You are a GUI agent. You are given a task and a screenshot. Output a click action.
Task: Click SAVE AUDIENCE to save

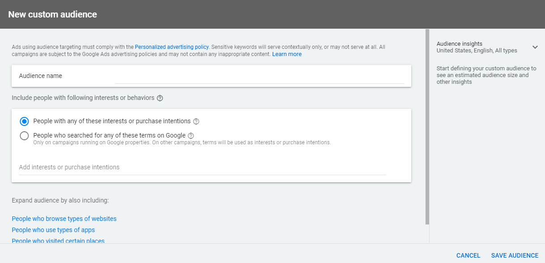point(515,255)
